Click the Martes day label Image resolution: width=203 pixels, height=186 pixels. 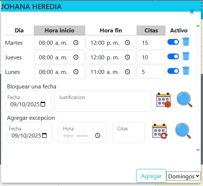14,43
